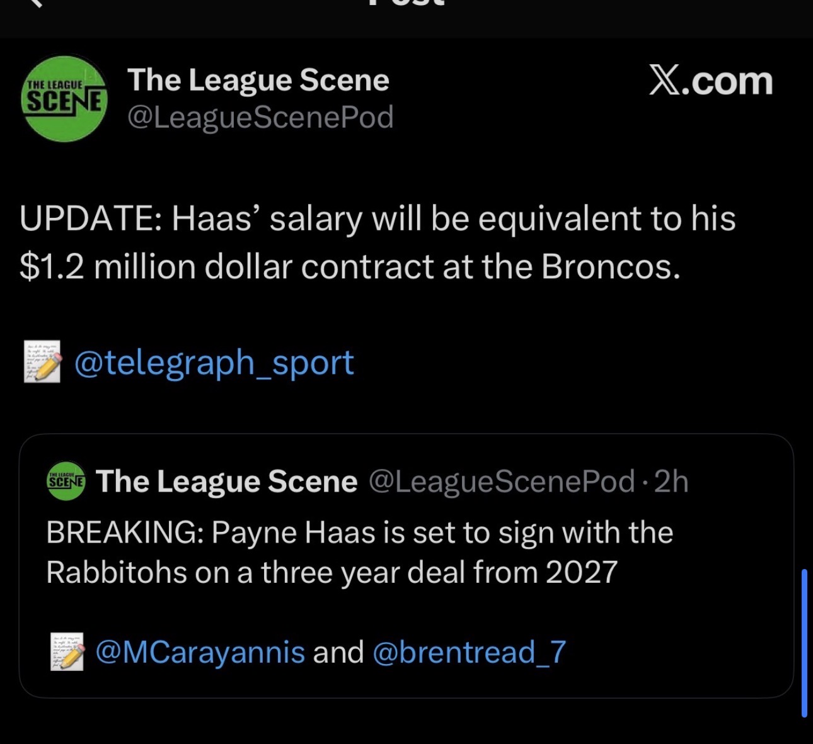The image size is (813, 744).
Task: Tap the UPDATE Haas salary post text
Action: (378, 242)
